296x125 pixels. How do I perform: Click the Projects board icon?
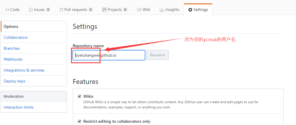click(x=104, y=9)
